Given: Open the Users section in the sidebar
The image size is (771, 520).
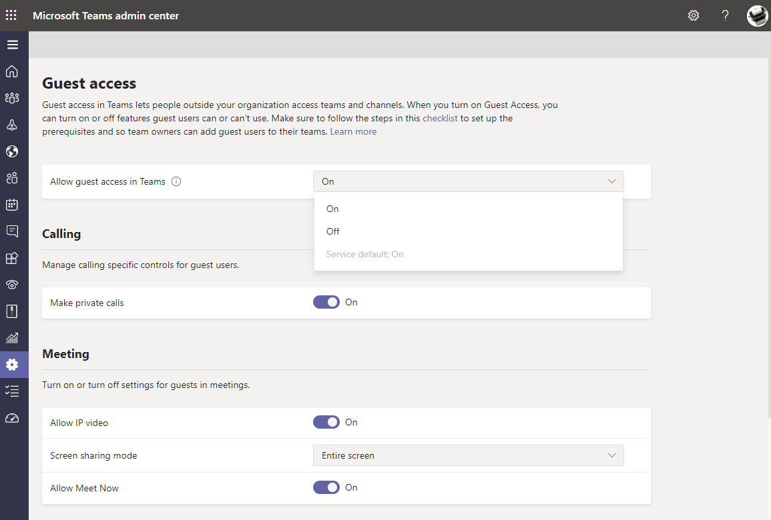Looking at the screenshot, I should coord(12,178).
